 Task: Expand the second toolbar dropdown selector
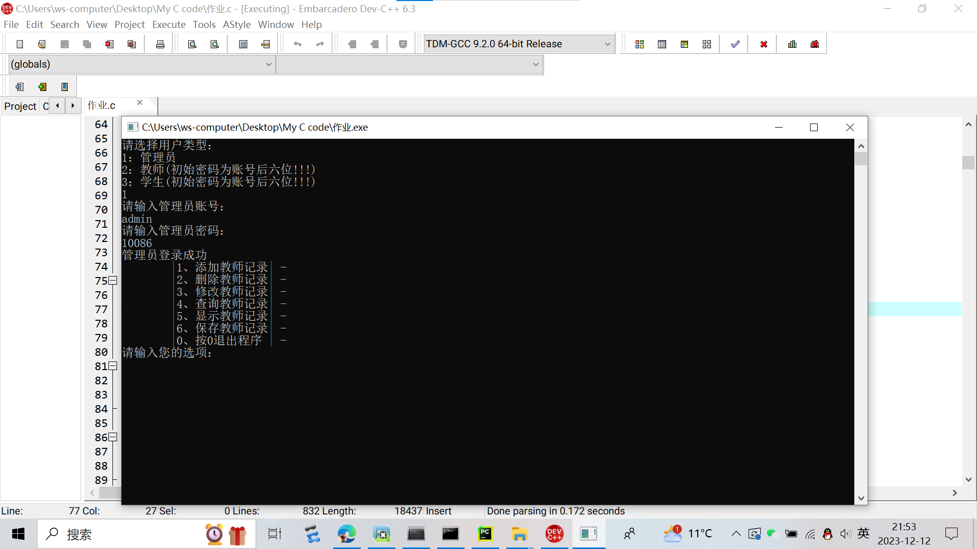[x=536, y=64]
